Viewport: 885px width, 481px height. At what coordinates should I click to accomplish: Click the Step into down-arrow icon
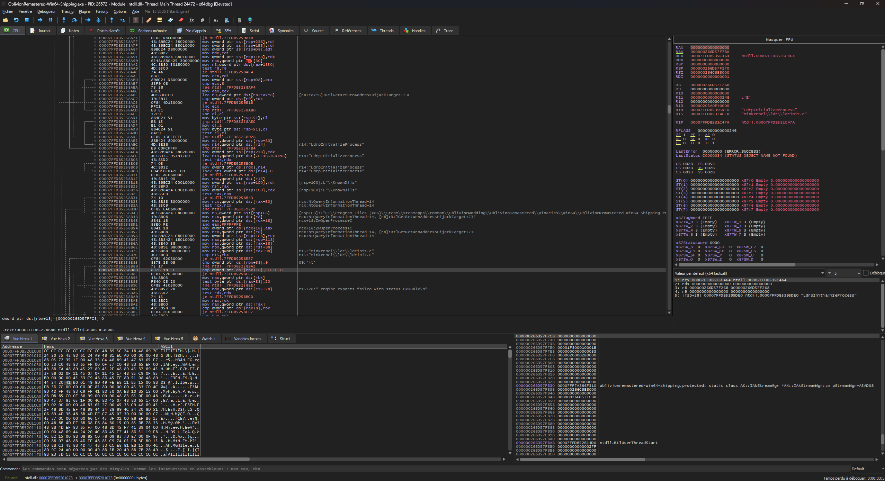click(64, 20)
